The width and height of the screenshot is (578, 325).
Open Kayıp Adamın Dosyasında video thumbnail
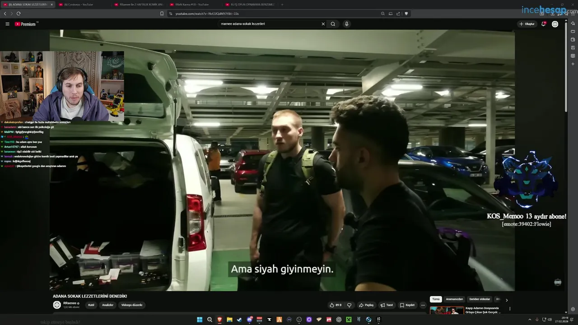[447, 311]
